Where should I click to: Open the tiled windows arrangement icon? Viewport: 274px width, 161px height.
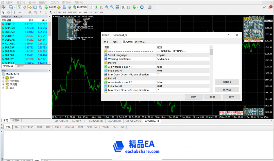tap(117, 7)
